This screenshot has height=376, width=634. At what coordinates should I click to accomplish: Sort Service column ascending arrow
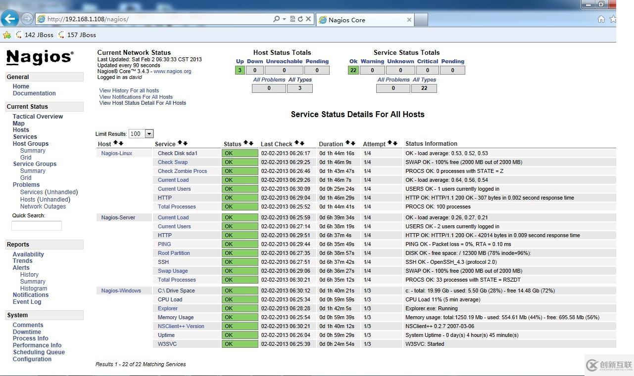tap(180, 143)
